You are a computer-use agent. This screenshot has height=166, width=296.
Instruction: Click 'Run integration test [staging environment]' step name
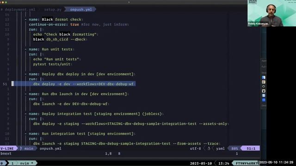pyautogui.click(x=87, y=134)
